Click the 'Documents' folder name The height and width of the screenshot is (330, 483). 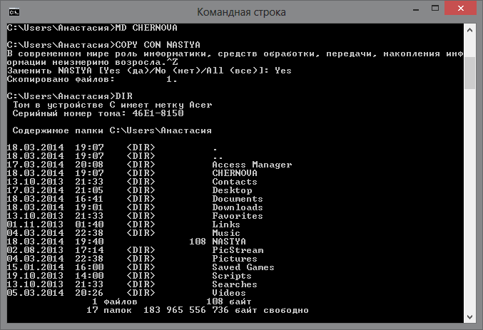coord(238,199)
